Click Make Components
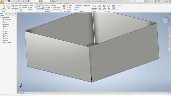 tap(114, 7)
